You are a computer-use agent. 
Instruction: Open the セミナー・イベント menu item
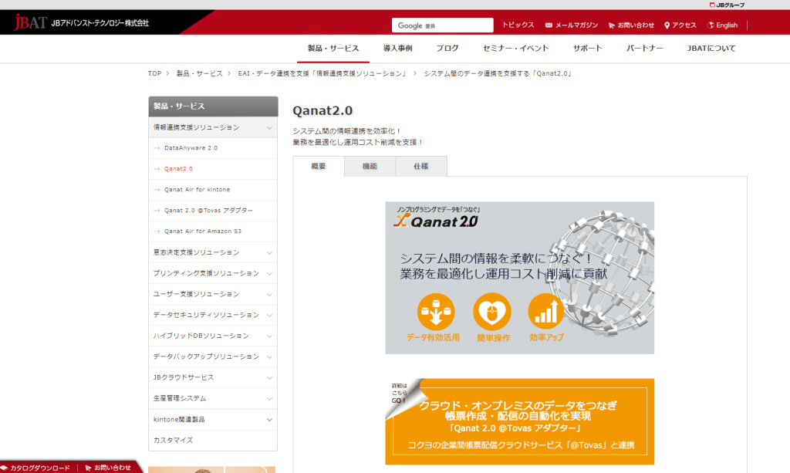[x=515, y=49]
